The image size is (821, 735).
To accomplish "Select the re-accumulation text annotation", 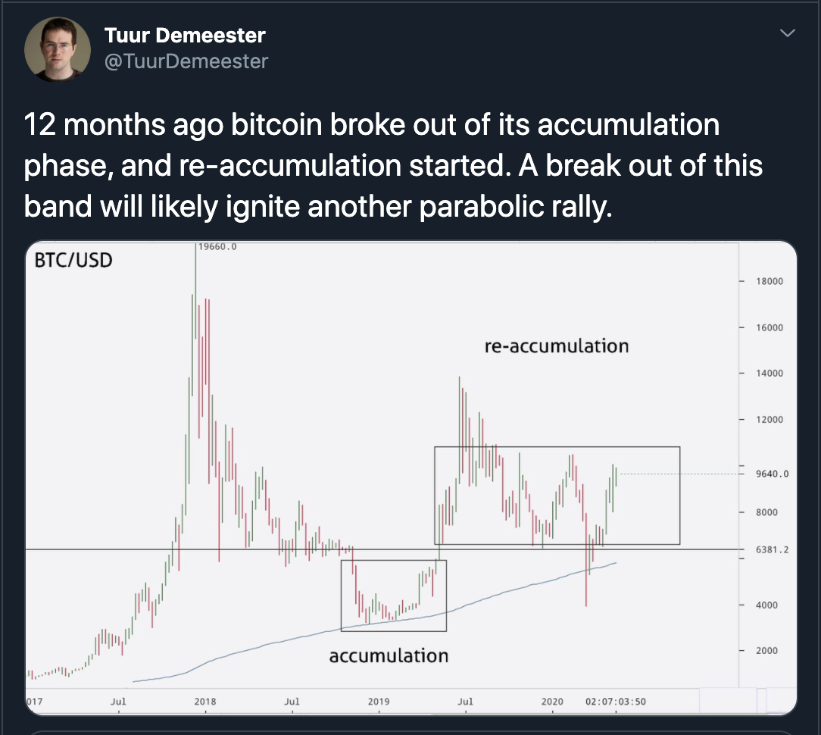I will (x=557, y=346).
